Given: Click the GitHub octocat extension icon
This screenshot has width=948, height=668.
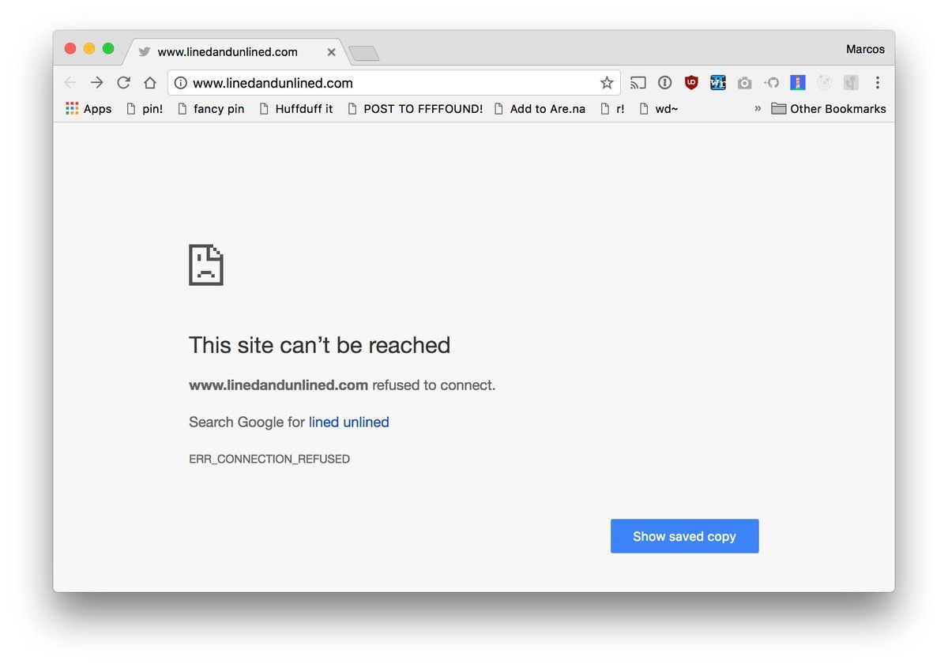Looking at the screenshot, I should click(x=771, y=83).
